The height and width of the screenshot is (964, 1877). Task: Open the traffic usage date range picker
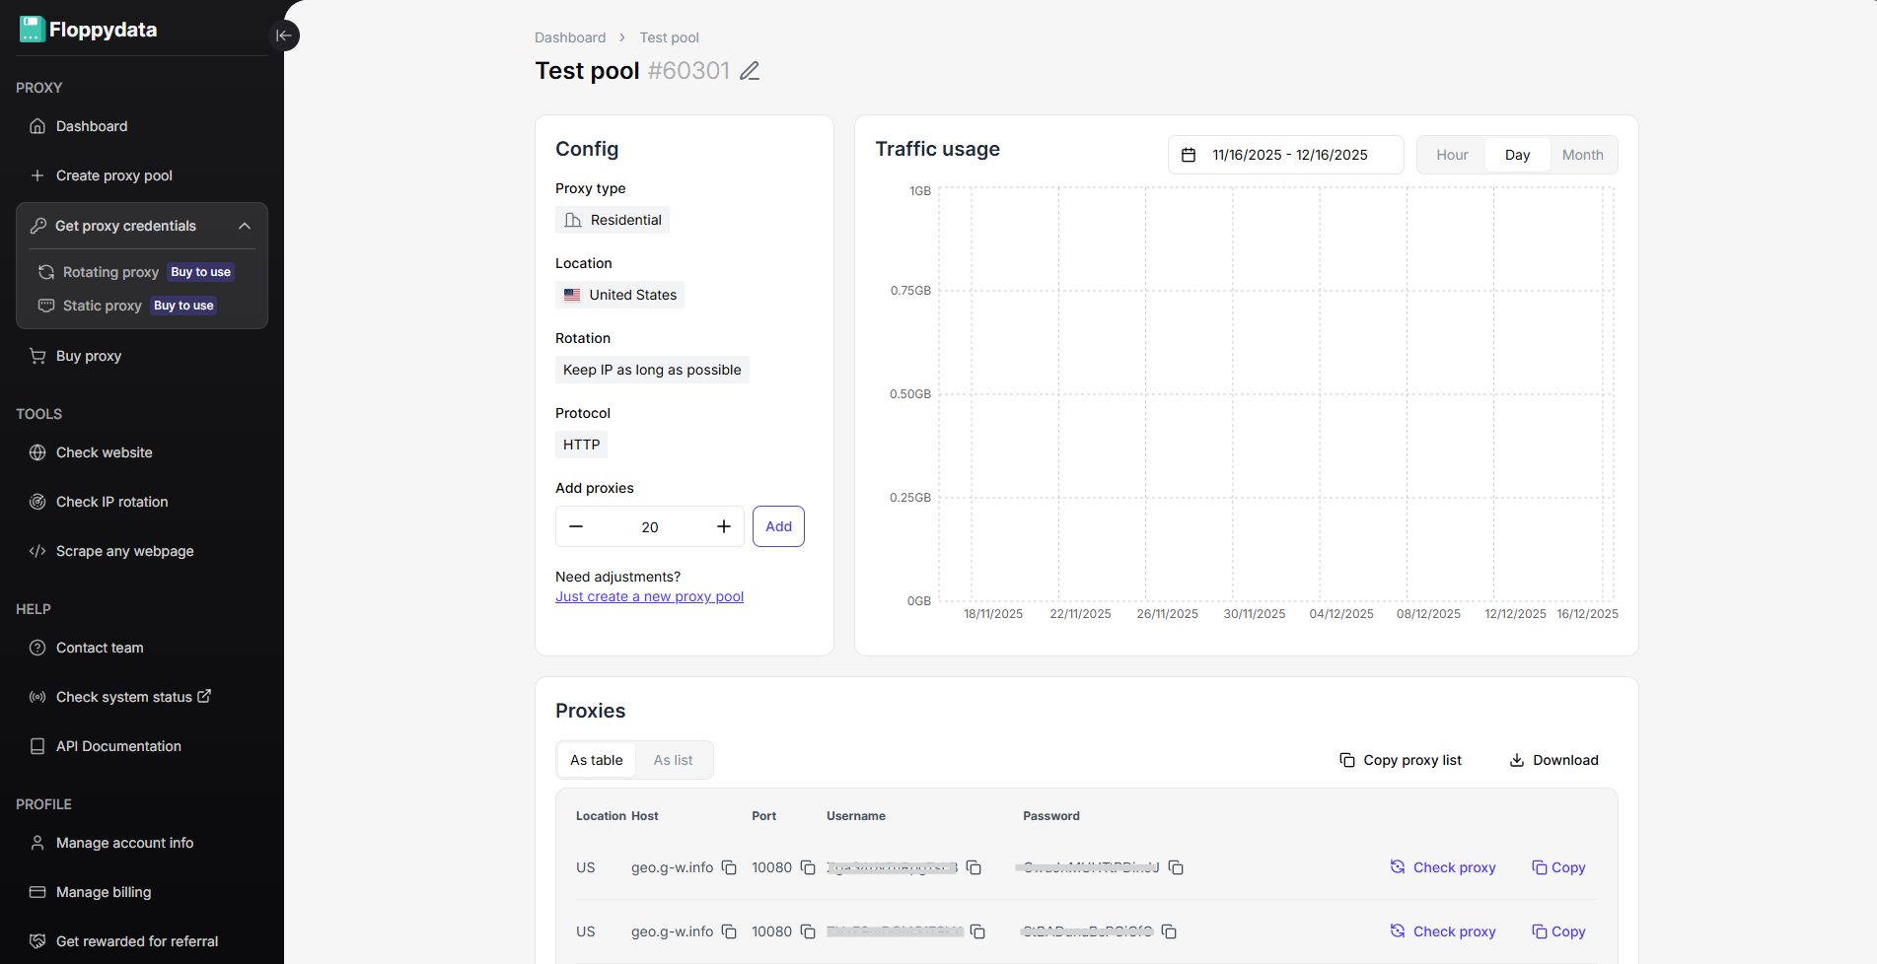[1285, 155]
